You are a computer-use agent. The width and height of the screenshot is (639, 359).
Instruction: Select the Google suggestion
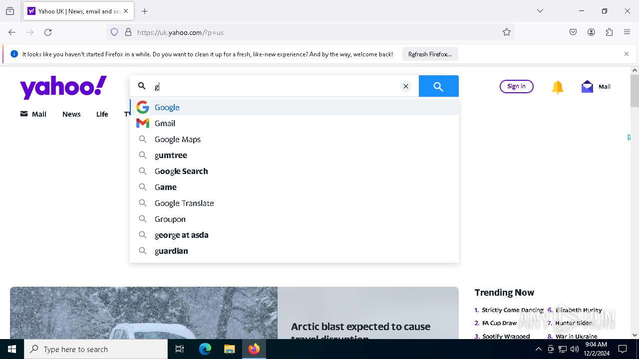click(295, 107)
